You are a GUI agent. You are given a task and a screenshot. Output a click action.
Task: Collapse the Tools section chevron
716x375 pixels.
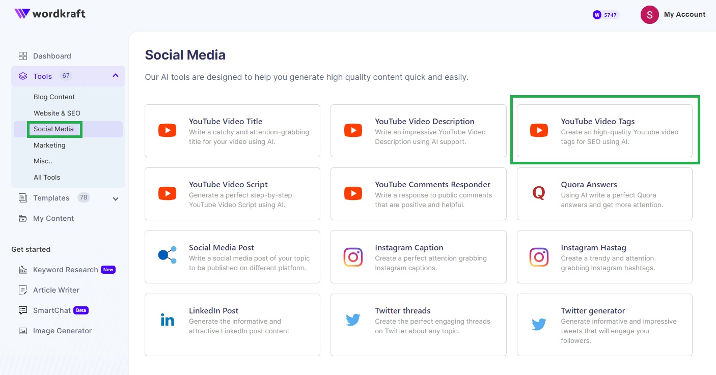(115, 76)
